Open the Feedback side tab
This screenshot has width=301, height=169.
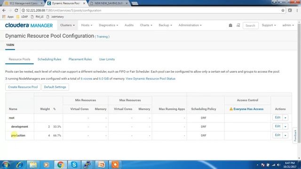[x=295, y=136]
